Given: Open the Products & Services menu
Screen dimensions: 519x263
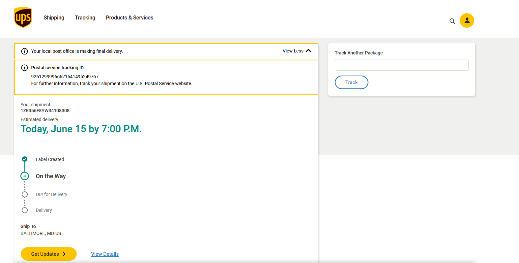Looking at the screenshot, I should (130, 18).
